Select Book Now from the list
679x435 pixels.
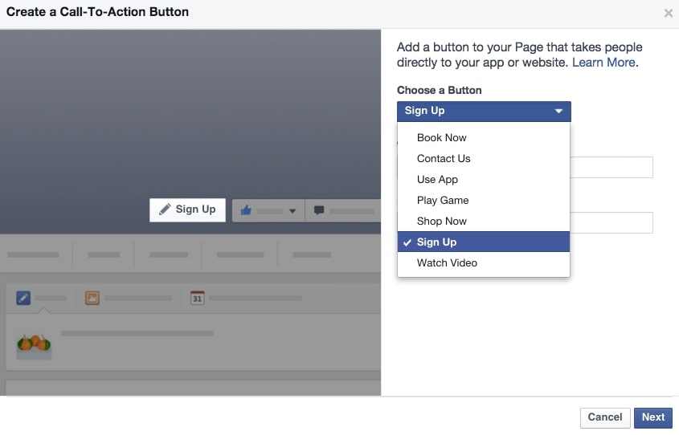[x=442, y=138]
